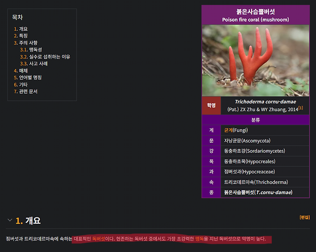The width and height of the screenshot is (316, 252).
Task: Select Trichoderma cornu-damae scientific name
Action: [266, 101]
